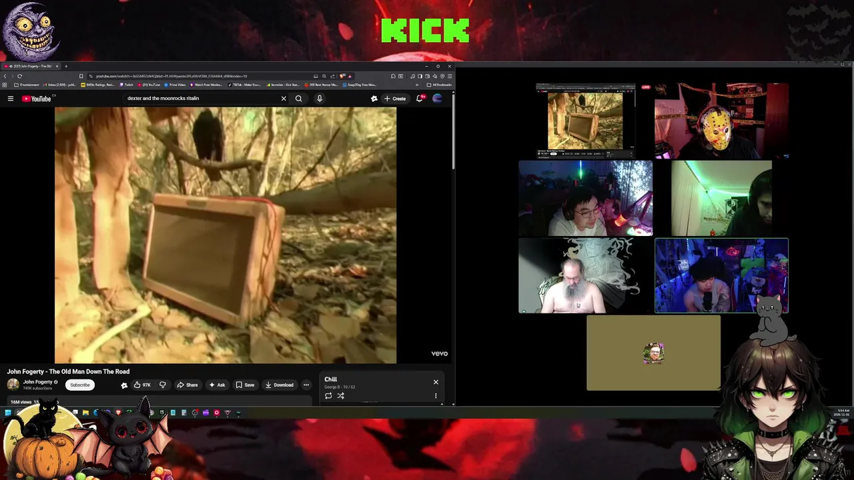Go back with the browser back arrow
Screen dimensions: 854x480
tap(5, 76)
